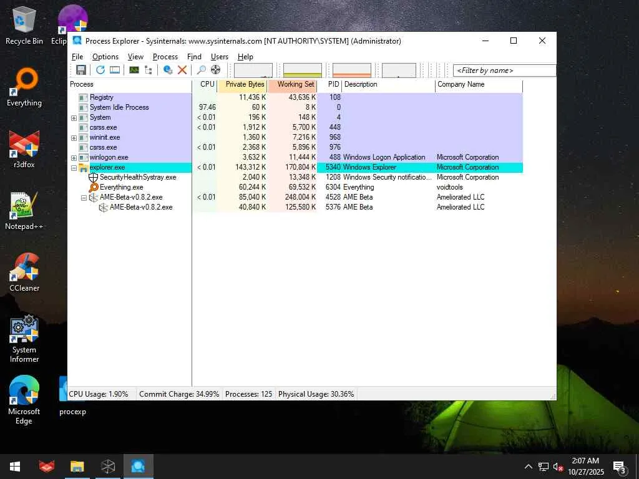The image size is (639, 479).
Task: Click the Processes: 125 status entry
Action: pos(248,394)
